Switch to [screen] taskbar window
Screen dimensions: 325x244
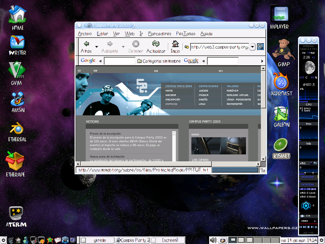click(168, 240)
